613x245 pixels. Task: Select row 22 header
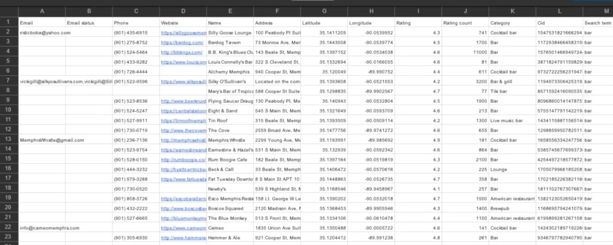[9, 228]
